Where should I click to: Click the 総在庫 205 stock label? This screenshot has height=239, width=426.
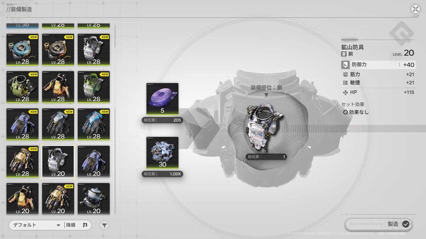pyautogui.click(x=163, y=120)
